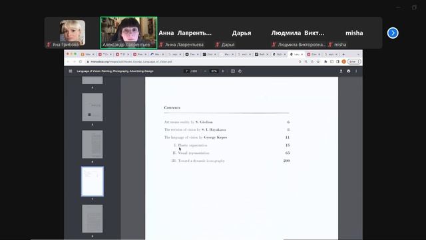Download the PDF file
The width and height of the screenshot is (426, 240).
coord(341,71)
